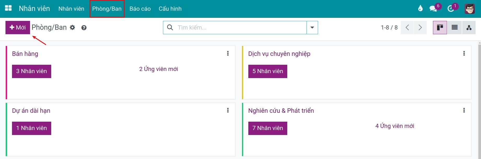This screenshot has height=159, width=481.
Task: Open the Nhân viên menu item
Action: [71, 9]
